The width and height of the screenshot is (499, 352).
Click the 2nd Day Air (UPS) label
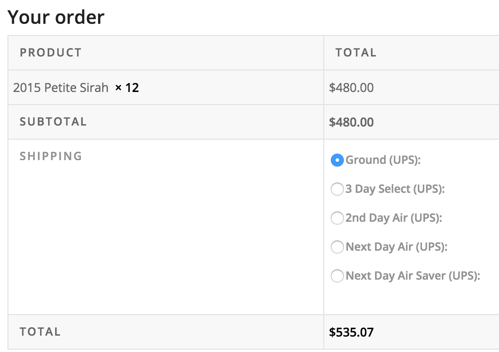click(394, 218)
